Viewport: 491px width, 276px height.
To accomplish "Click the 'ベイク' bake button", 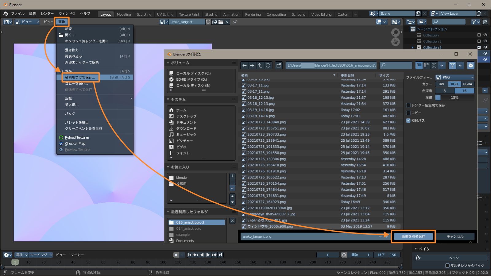I will click(451, 258).
